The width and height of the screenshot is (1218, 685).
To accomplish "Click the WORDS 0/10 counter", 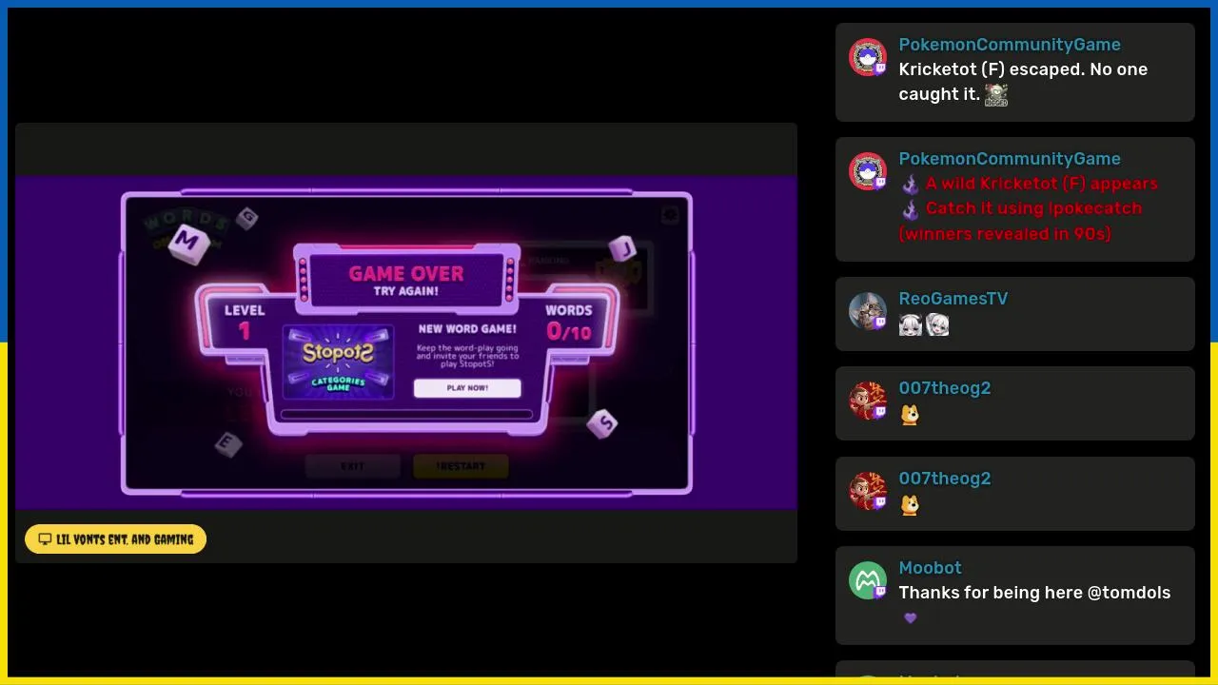I will coord(569,322).
